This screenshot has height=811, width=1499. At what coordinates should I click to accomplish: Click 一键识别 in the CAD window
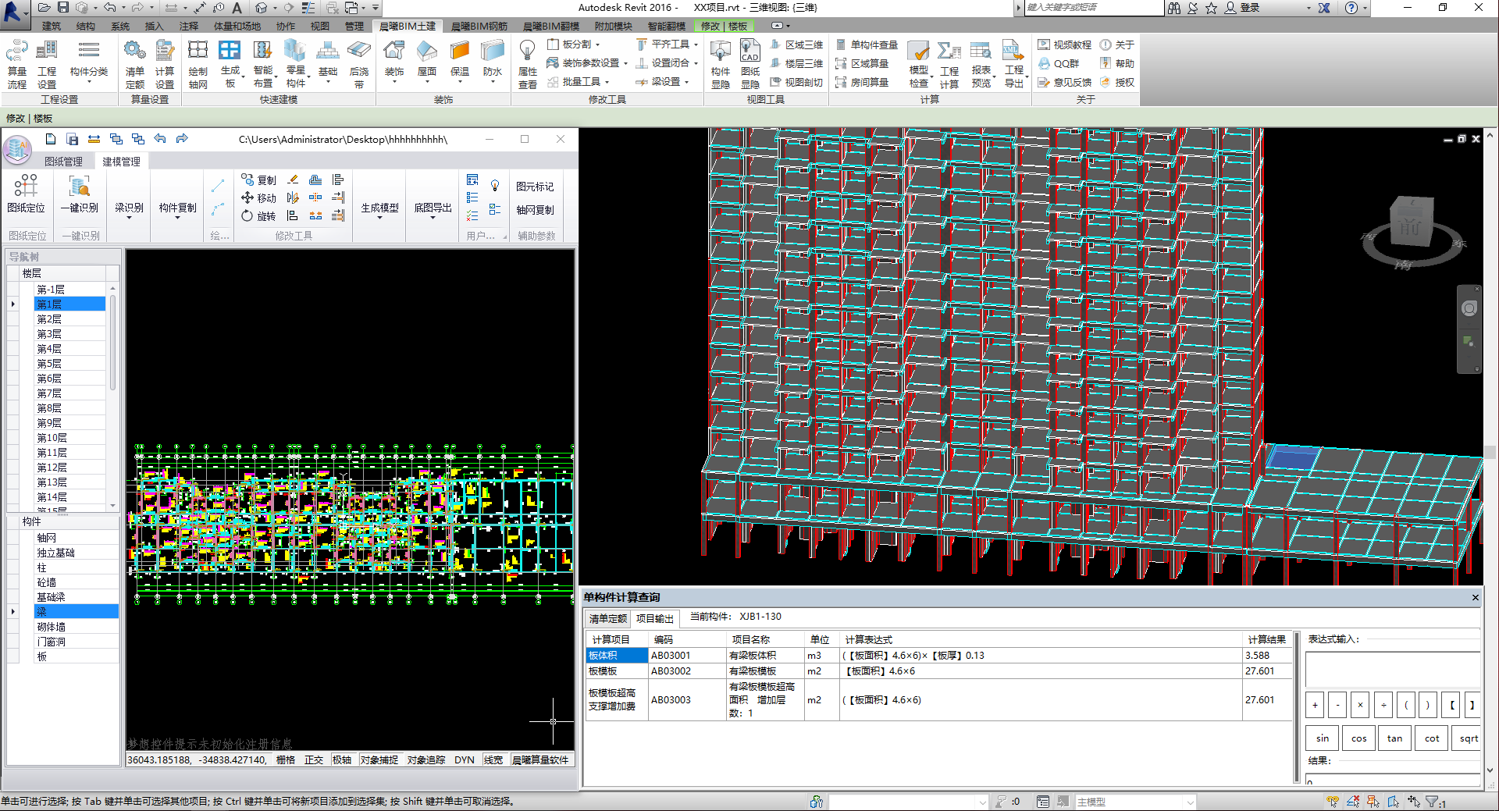[x=80, y=194]
